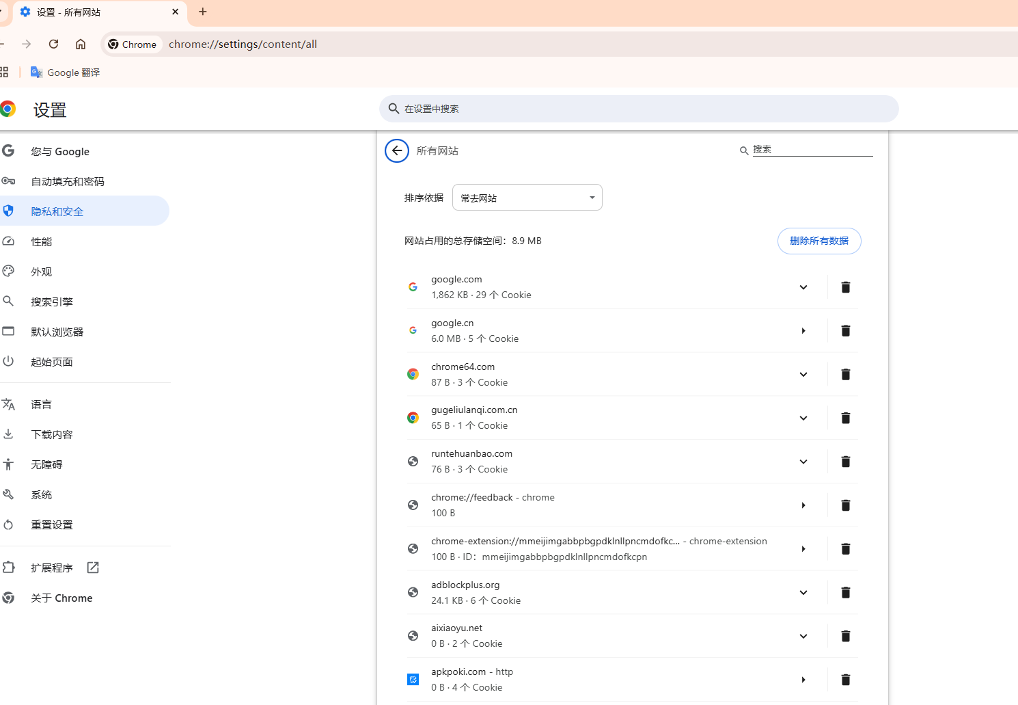The image size is (1018, 705).
Task: Click the 设置 page title
Action: [50, 110]
